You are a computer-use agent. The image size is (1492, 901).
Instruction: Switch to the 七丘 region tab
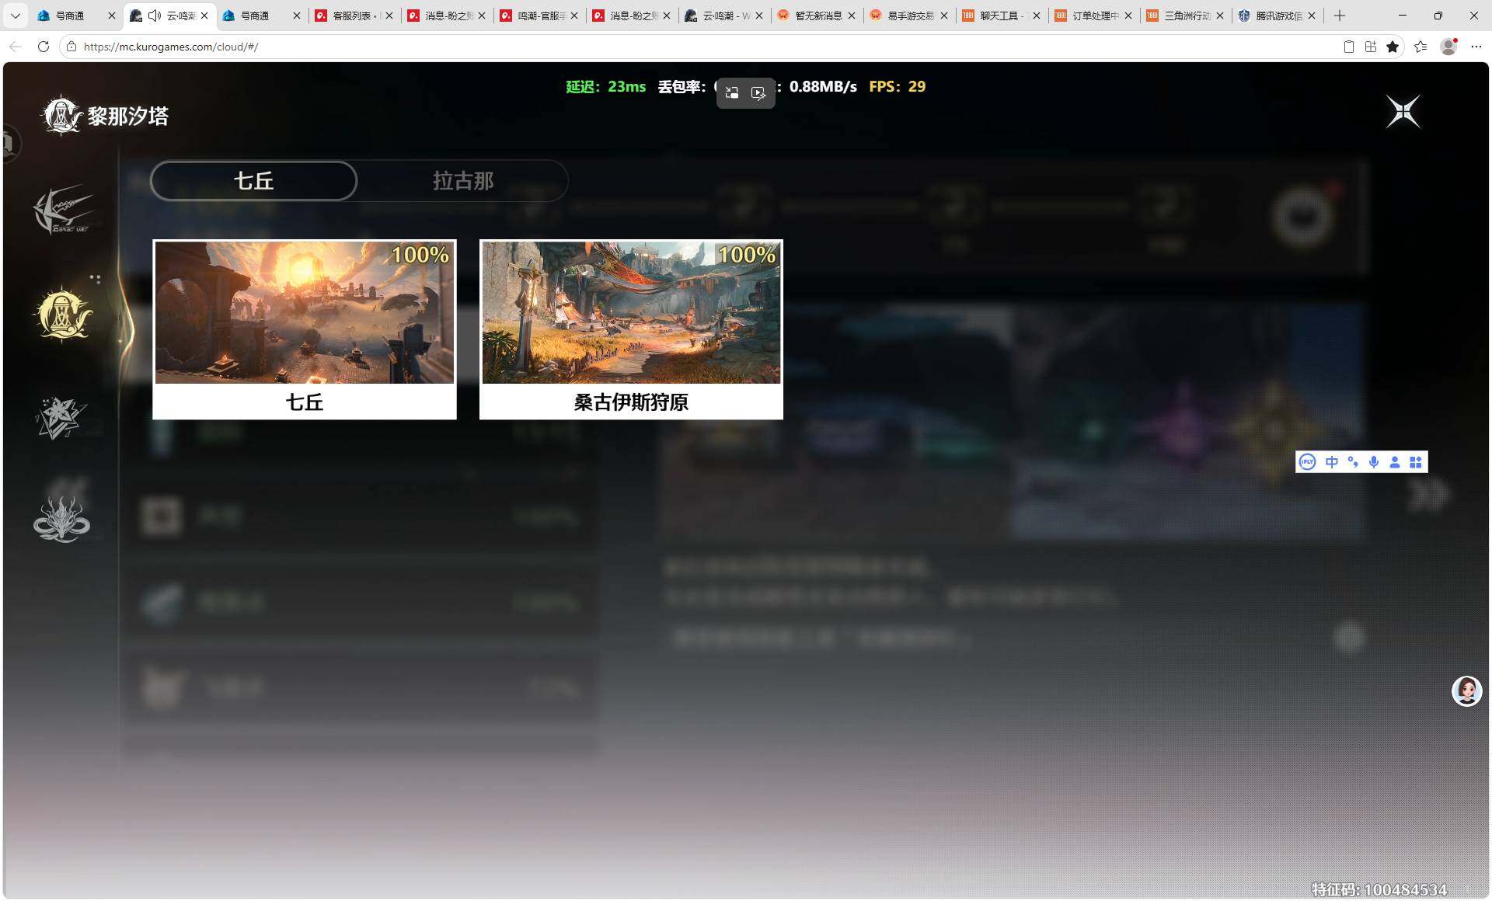(x=253, y=181)
